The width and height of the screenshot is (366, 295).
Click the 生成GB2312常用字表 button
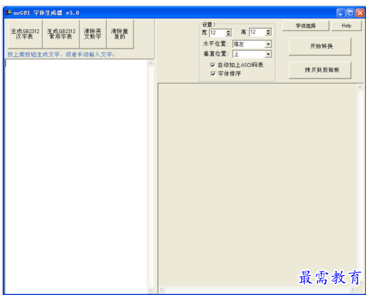61,34
